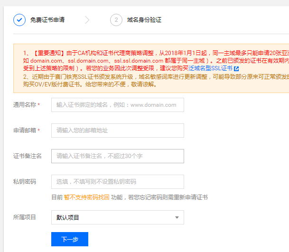This screenshot has width=289, height=252.
Task: Click the 所属项目 dropdown arrow
Action: point(177,217)
